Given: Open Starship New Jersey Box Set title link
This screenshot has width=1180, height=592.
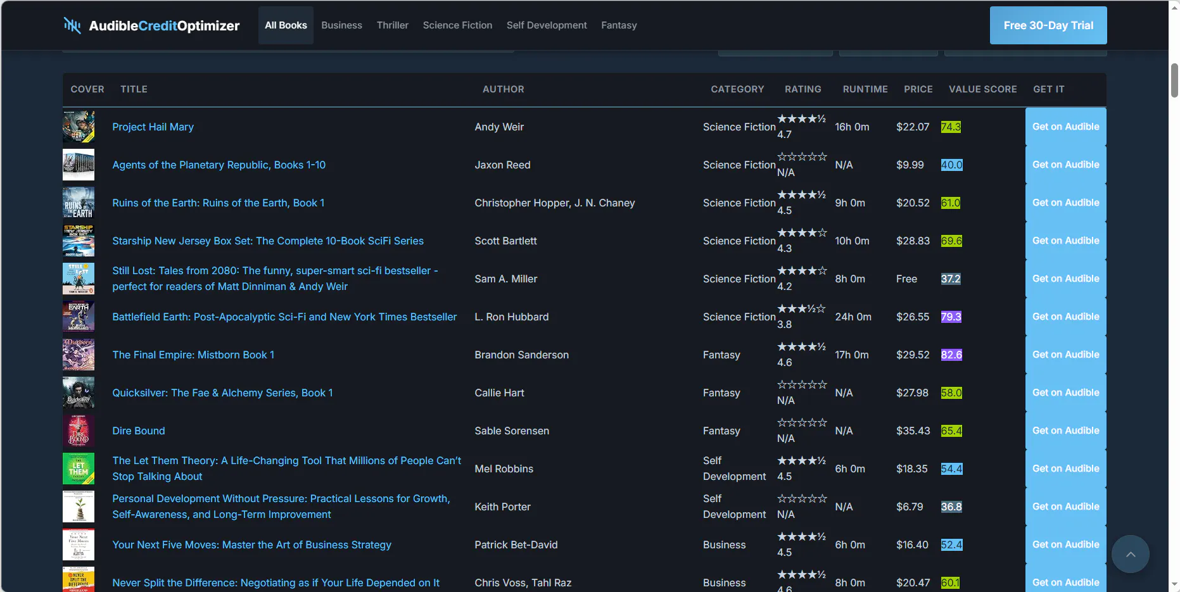Looking at the screenshot, I should pyautogui.click(x=268, y=241).
